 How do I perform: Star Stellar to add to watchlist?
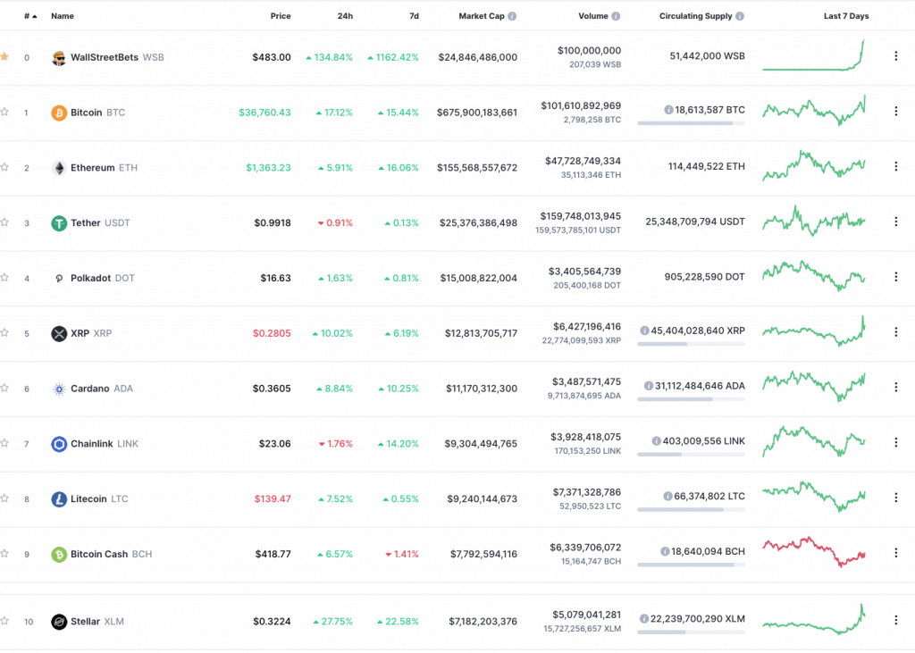click(4, 621)
